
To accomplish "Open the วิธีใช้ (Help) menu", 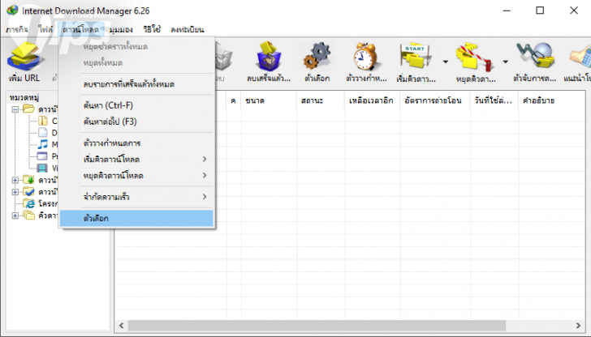I will coord(152,29).
